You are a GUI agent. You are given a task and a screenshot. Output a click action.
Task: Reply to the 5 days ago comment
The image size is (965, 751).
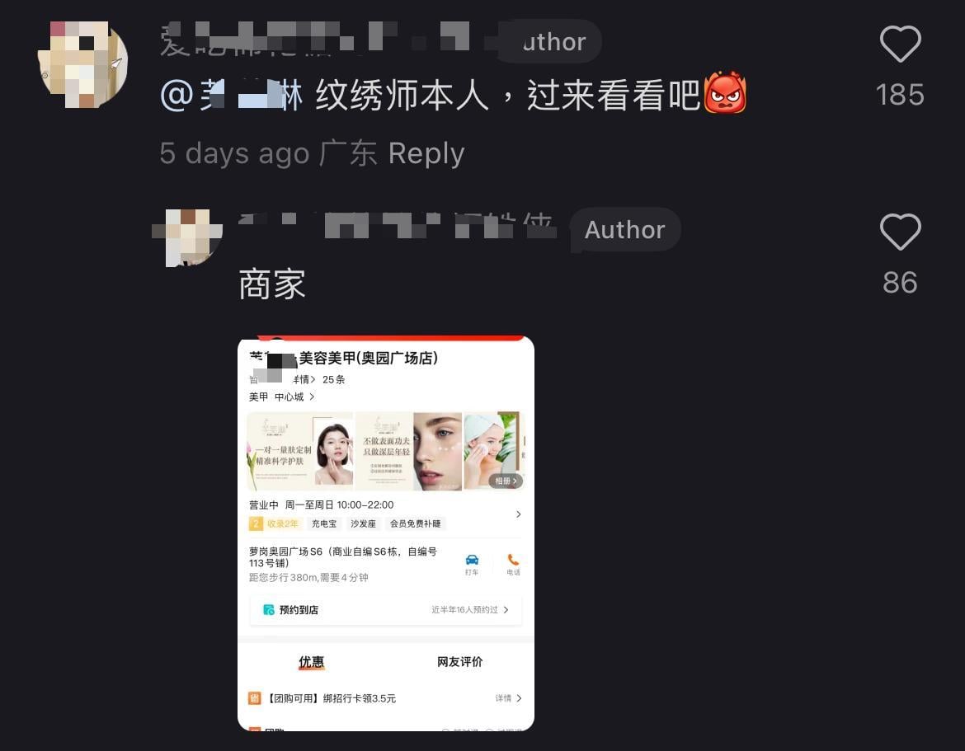pos(426,153)
